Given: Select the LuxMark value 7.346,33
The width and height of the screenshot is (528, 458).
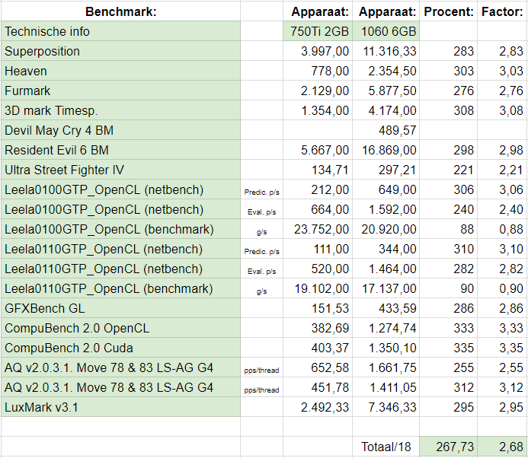Looking at the screenshot, I should click(x=386, y=408).
